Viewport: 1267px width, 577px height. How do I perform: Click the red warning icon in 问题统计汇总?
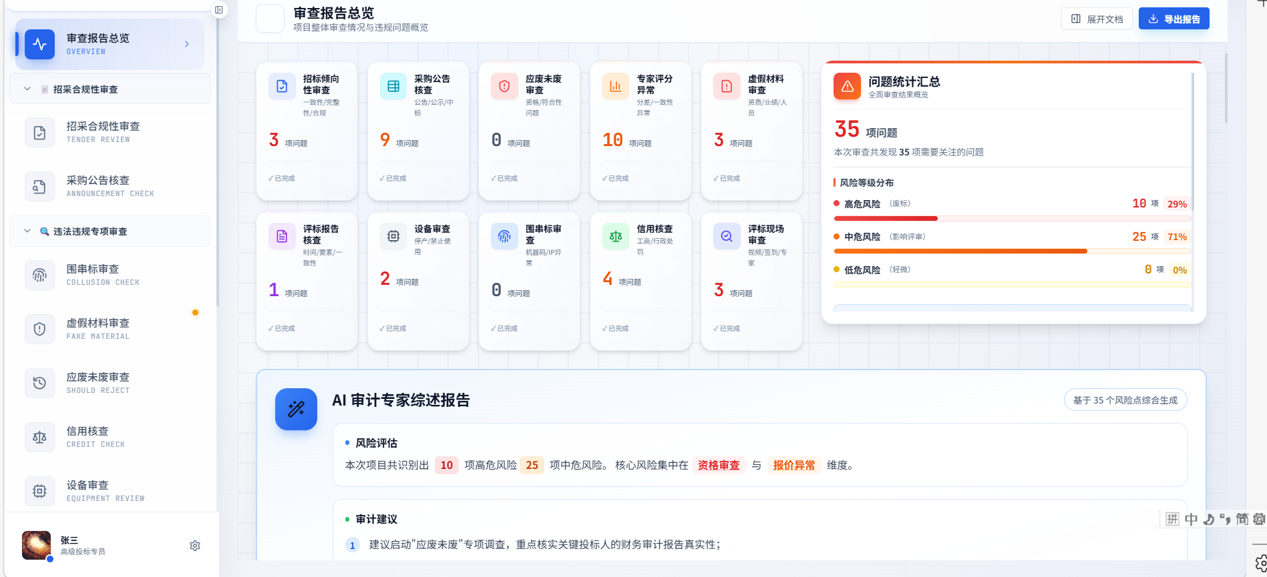point(847,86)
